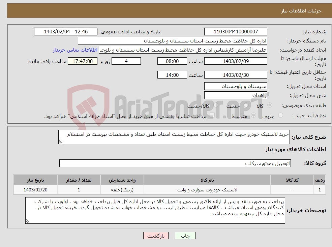Click delivery city field زاهدان
The image size is (332, 247).
[x=236, y=95]
